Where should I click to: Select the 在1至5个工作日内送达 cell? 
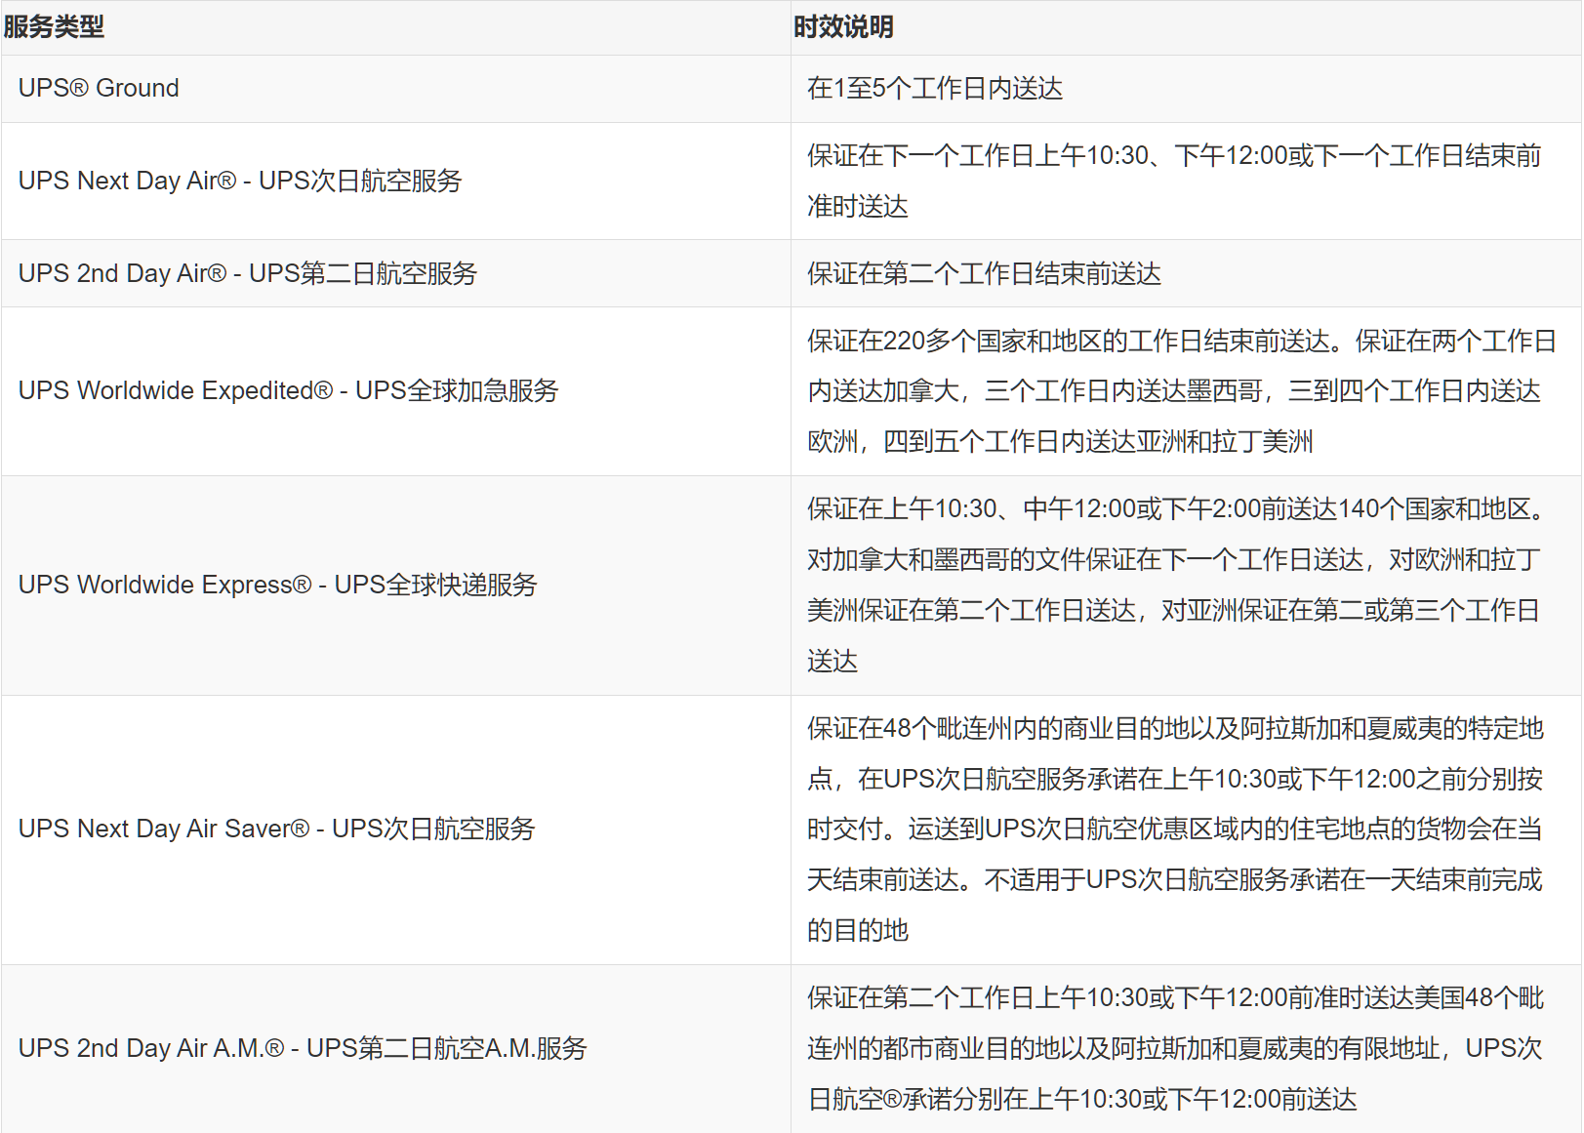point(1186,89)
